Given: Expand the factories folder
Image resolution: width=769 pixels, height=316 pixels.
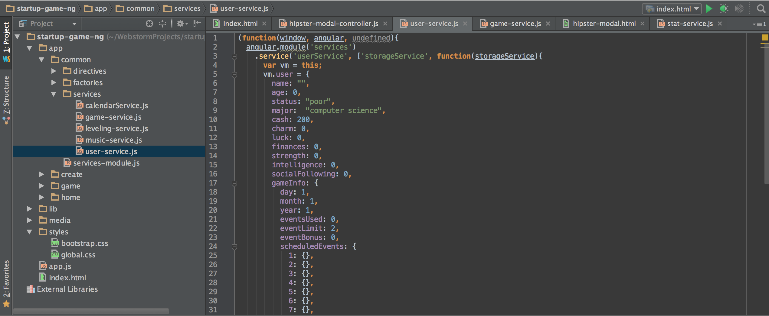Looking at the screenshot, I should [x=54, y=83].
